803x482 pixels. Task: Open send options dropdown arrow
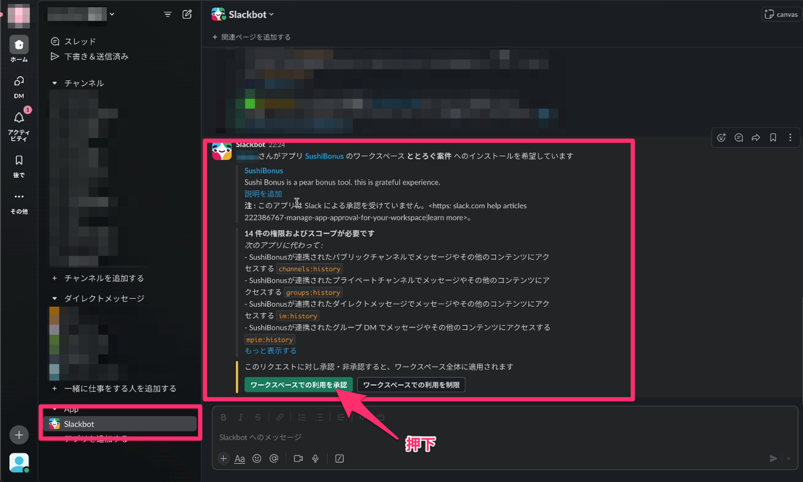[x=789, y=458]
